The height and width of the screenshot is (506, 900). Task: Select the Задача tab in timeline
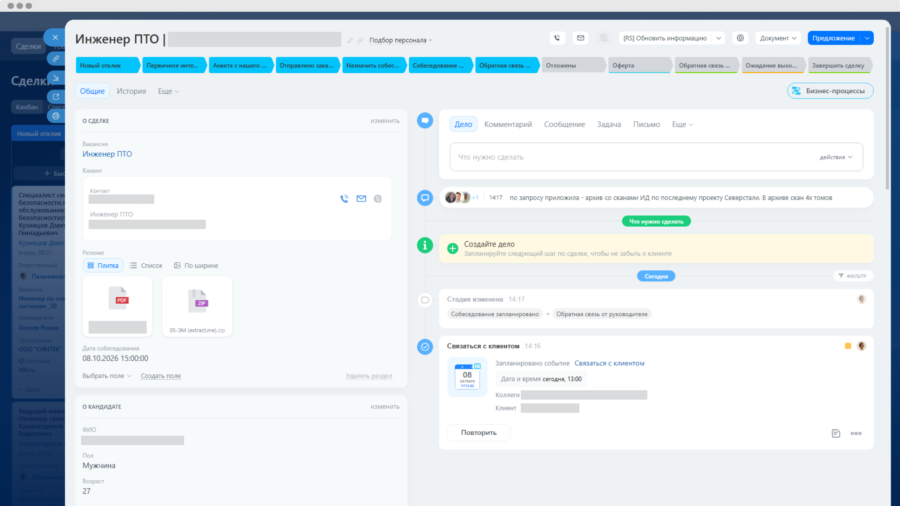point(609,124)
